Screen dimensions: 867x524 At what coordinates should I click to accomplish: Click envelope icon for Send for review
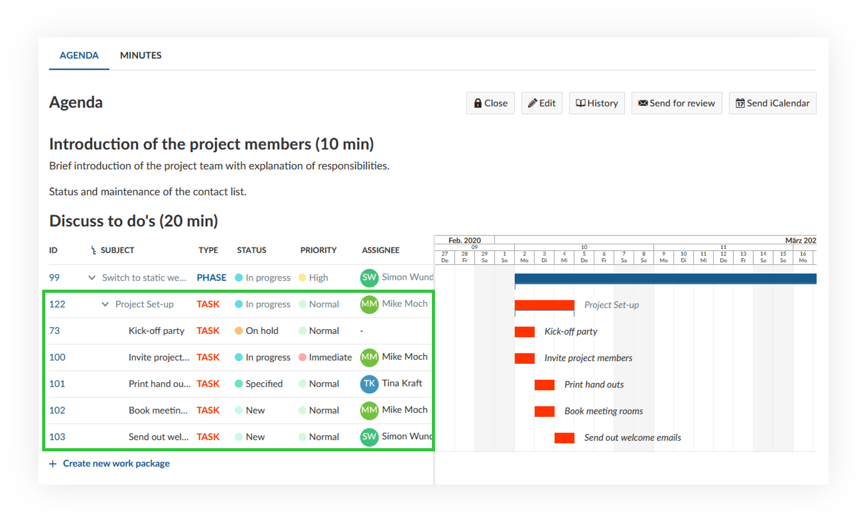643,103
